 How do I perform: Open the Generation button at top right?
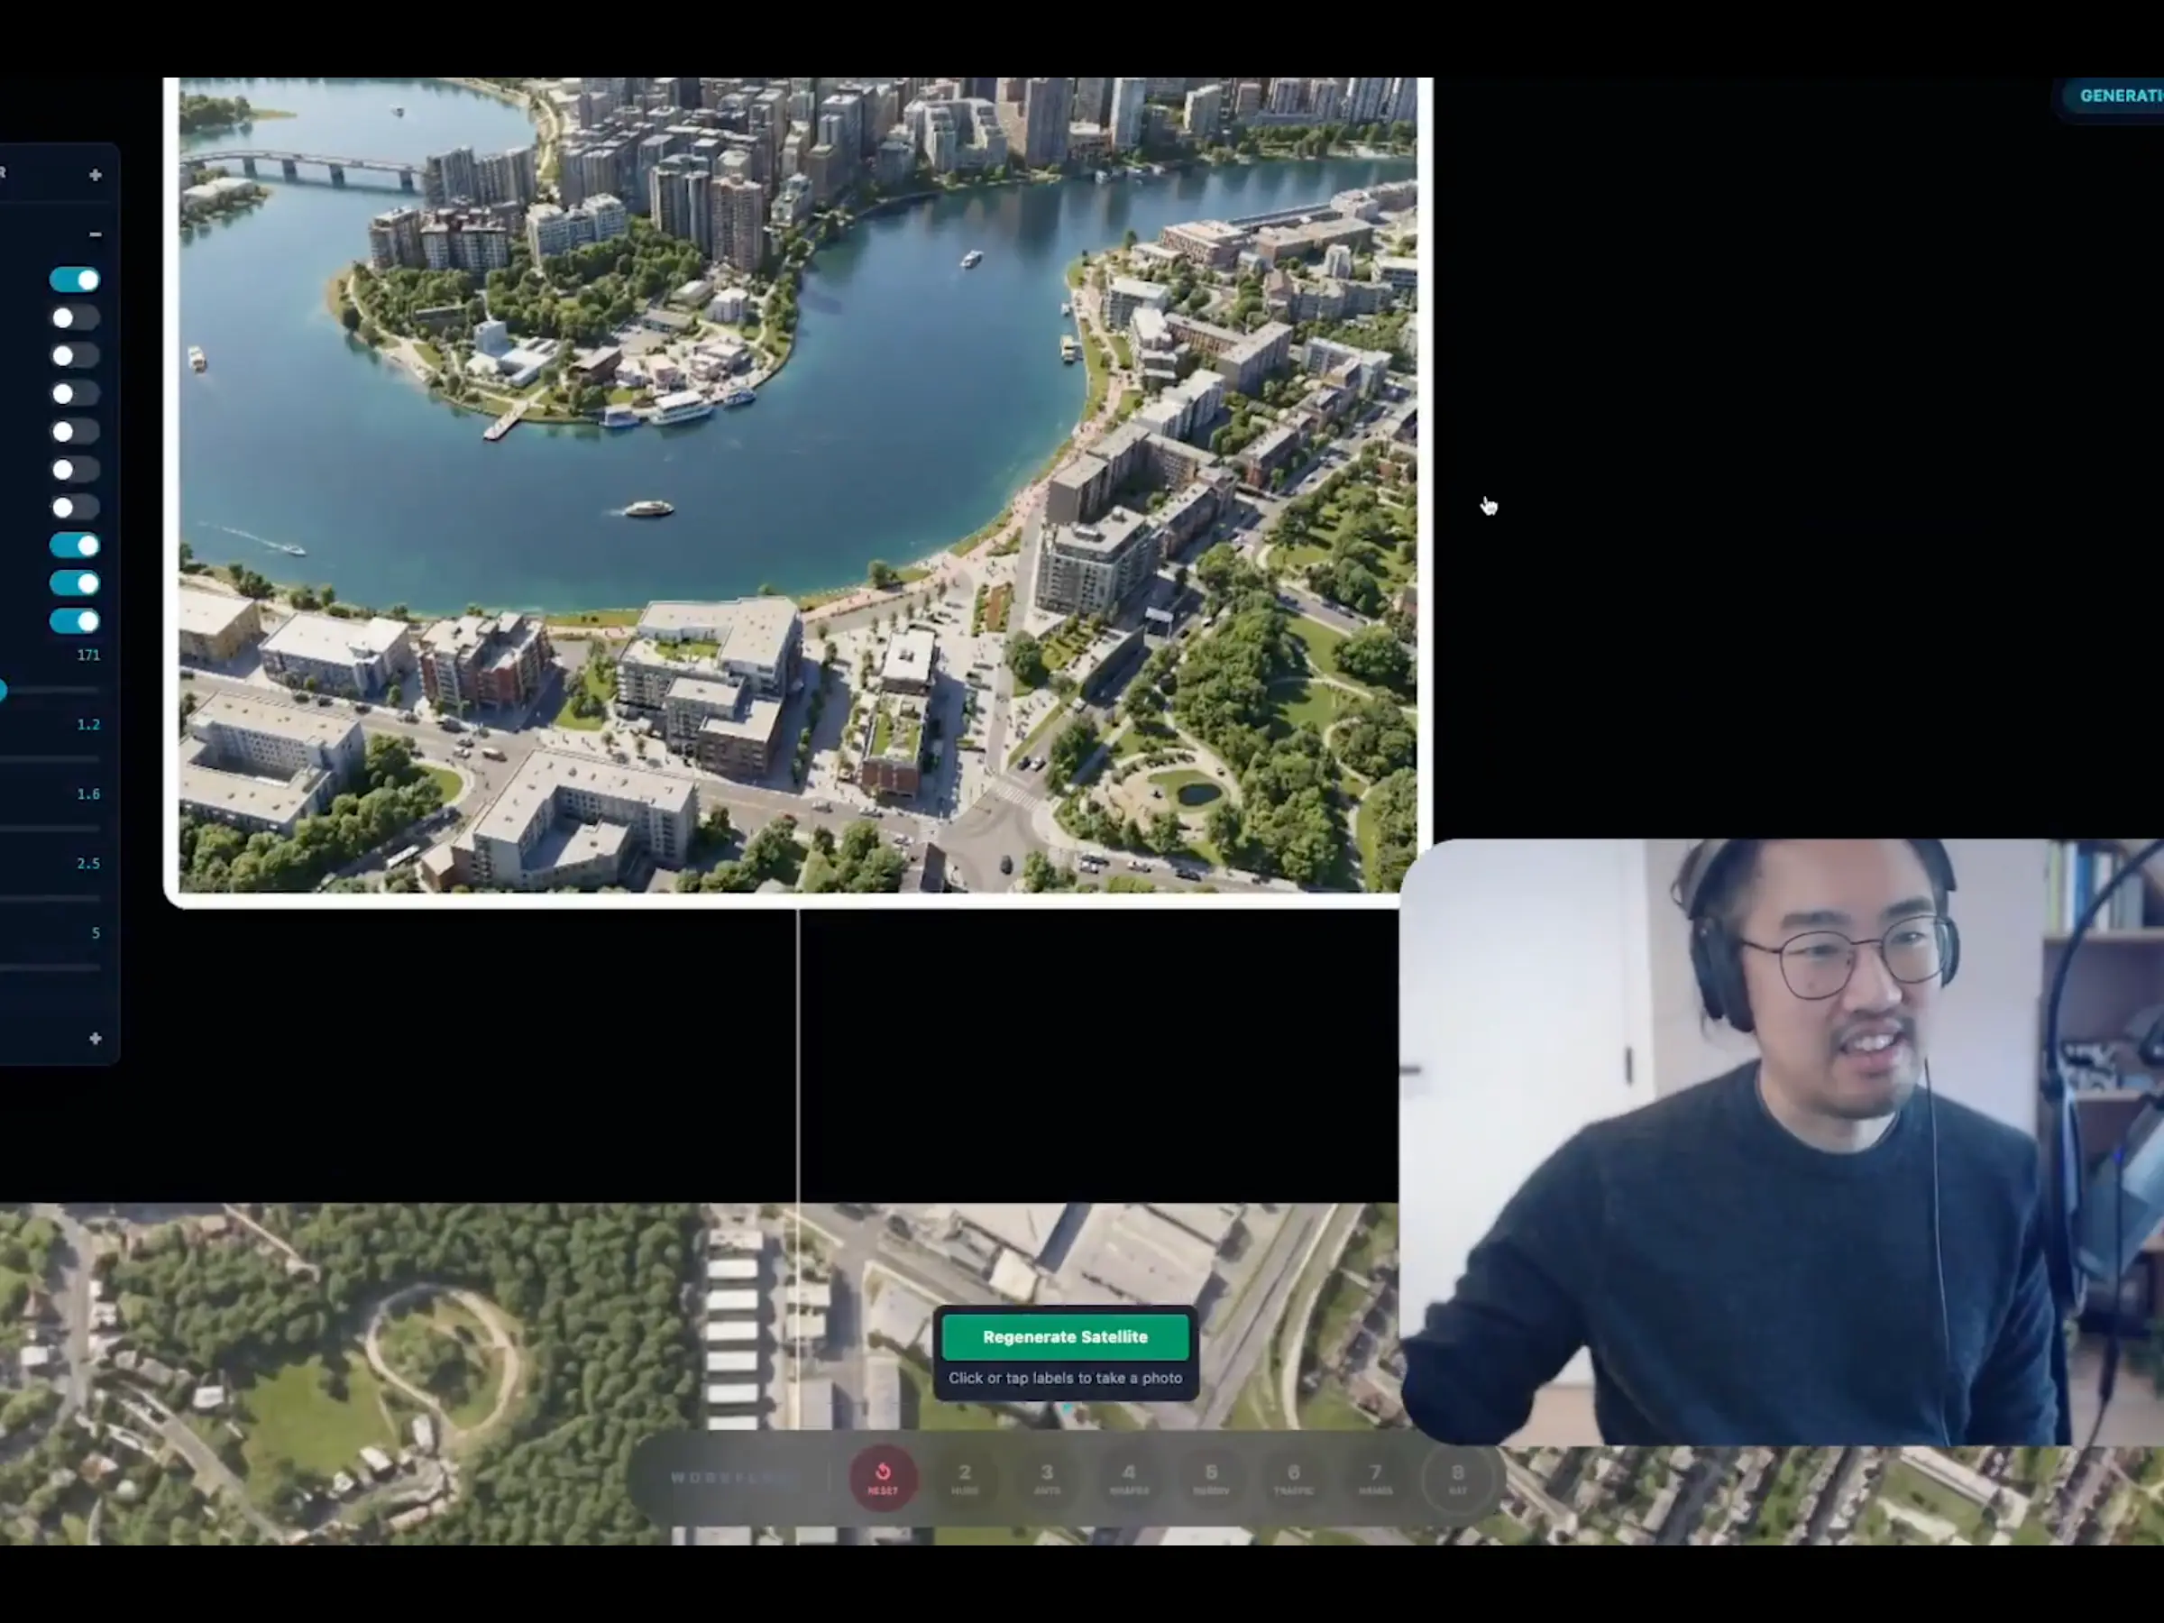tap(2114, 96)
